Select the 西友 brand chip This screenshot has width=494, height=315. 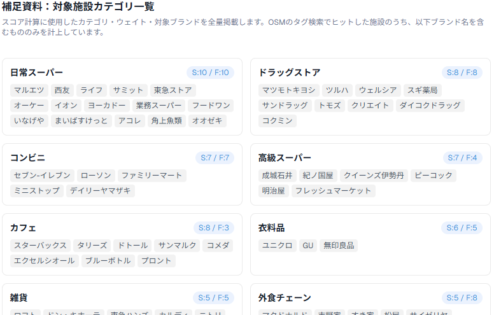[62, 90]
